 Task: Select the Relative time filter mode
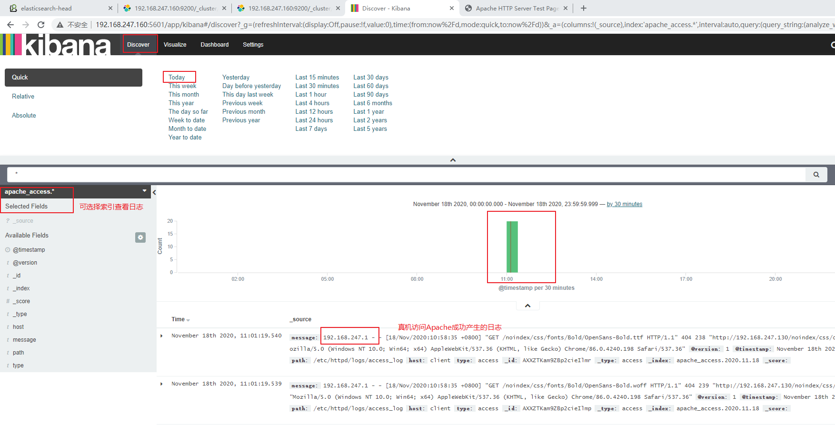23,97
